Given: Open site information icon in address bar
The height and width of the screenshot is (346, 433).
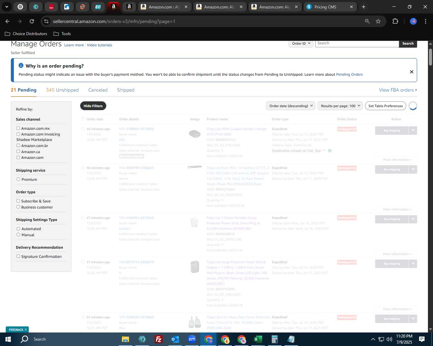Looking at the screenshot, I should click(46, 21).
